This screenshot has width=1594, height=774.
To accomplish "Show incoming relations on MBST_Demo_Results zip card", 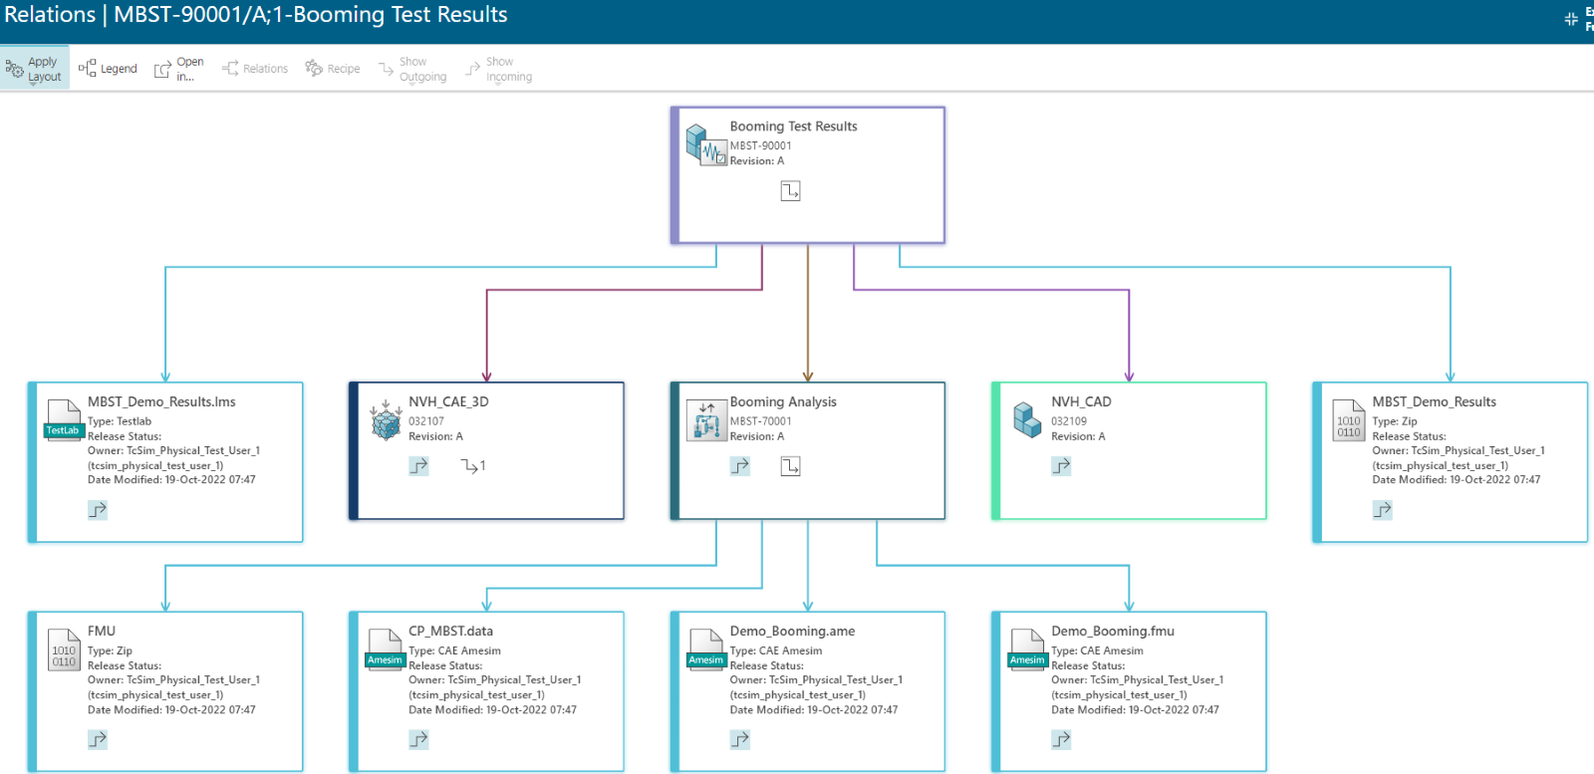I will (1383, 510).
